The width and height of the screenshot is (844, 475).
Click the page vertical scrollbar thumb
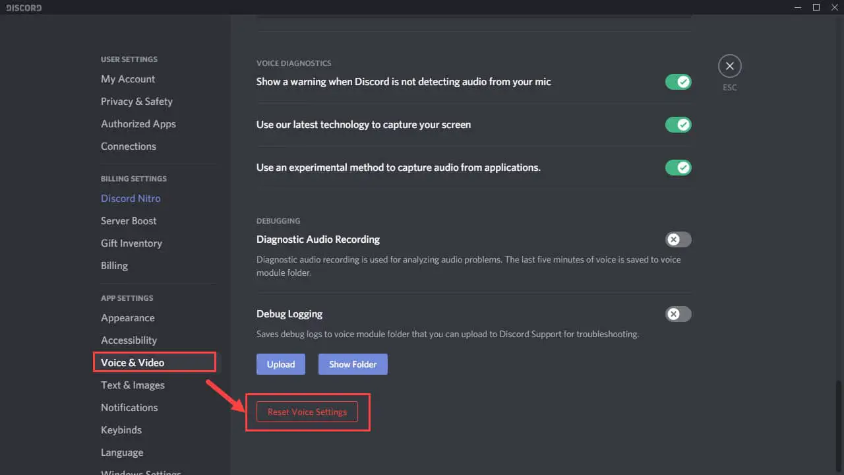(840, 425)
